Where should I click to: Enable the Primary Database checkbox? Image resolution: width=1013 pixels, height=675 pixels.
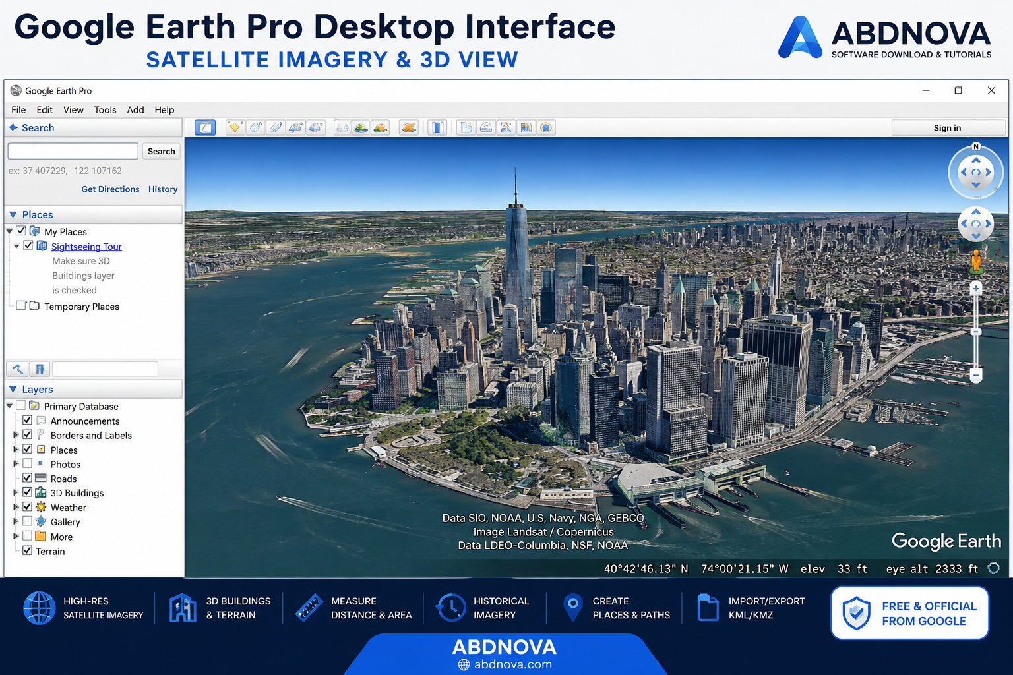[21, 405]
